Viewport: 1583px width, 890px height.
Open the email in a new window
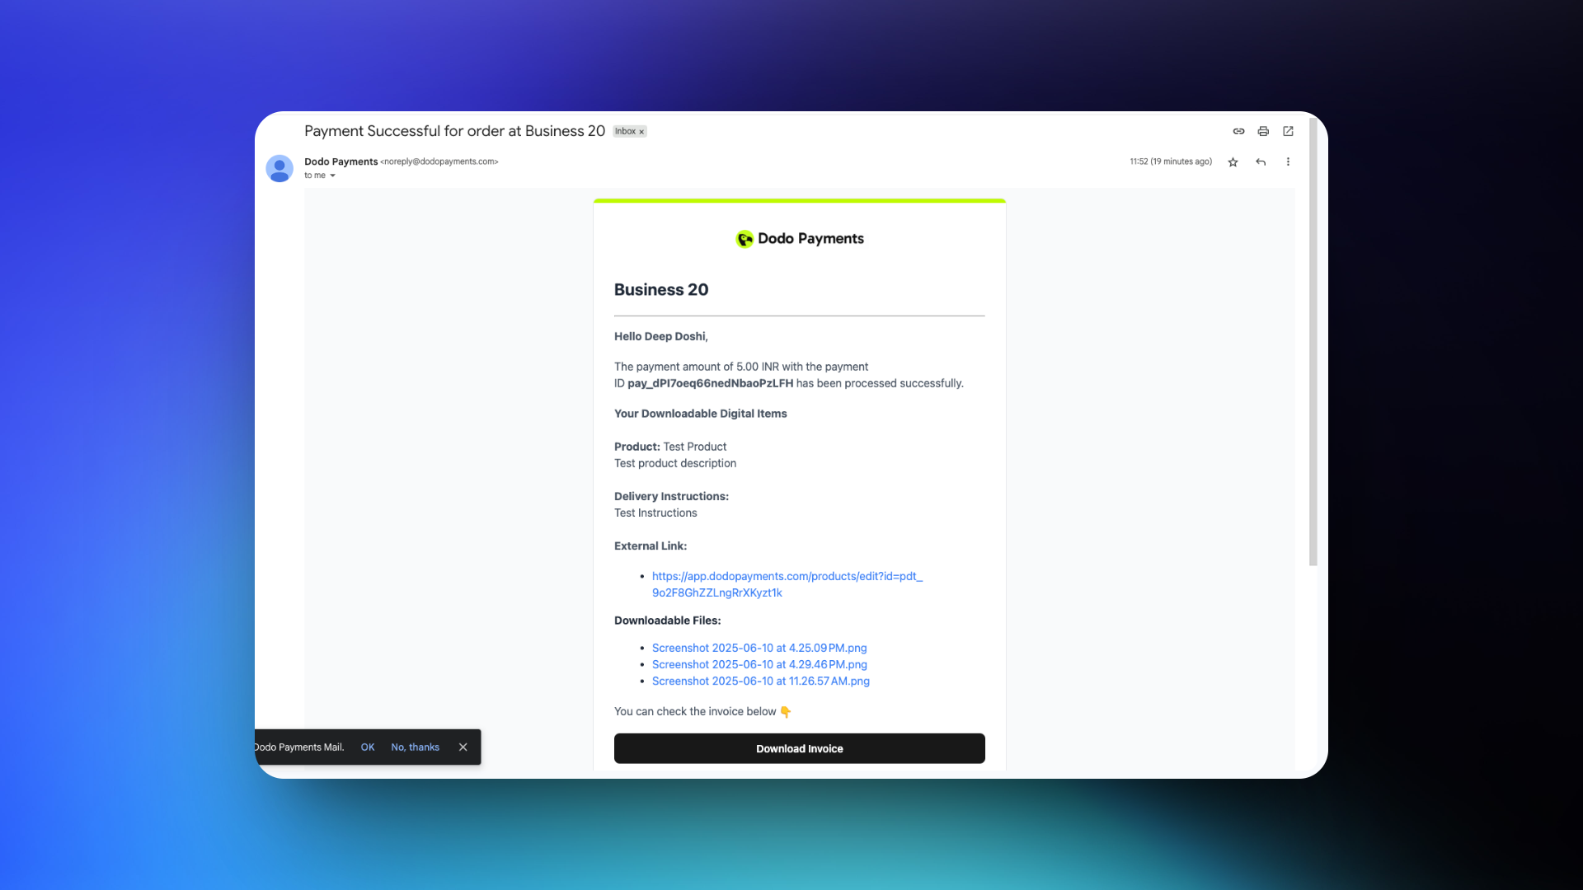[1288, 131]
